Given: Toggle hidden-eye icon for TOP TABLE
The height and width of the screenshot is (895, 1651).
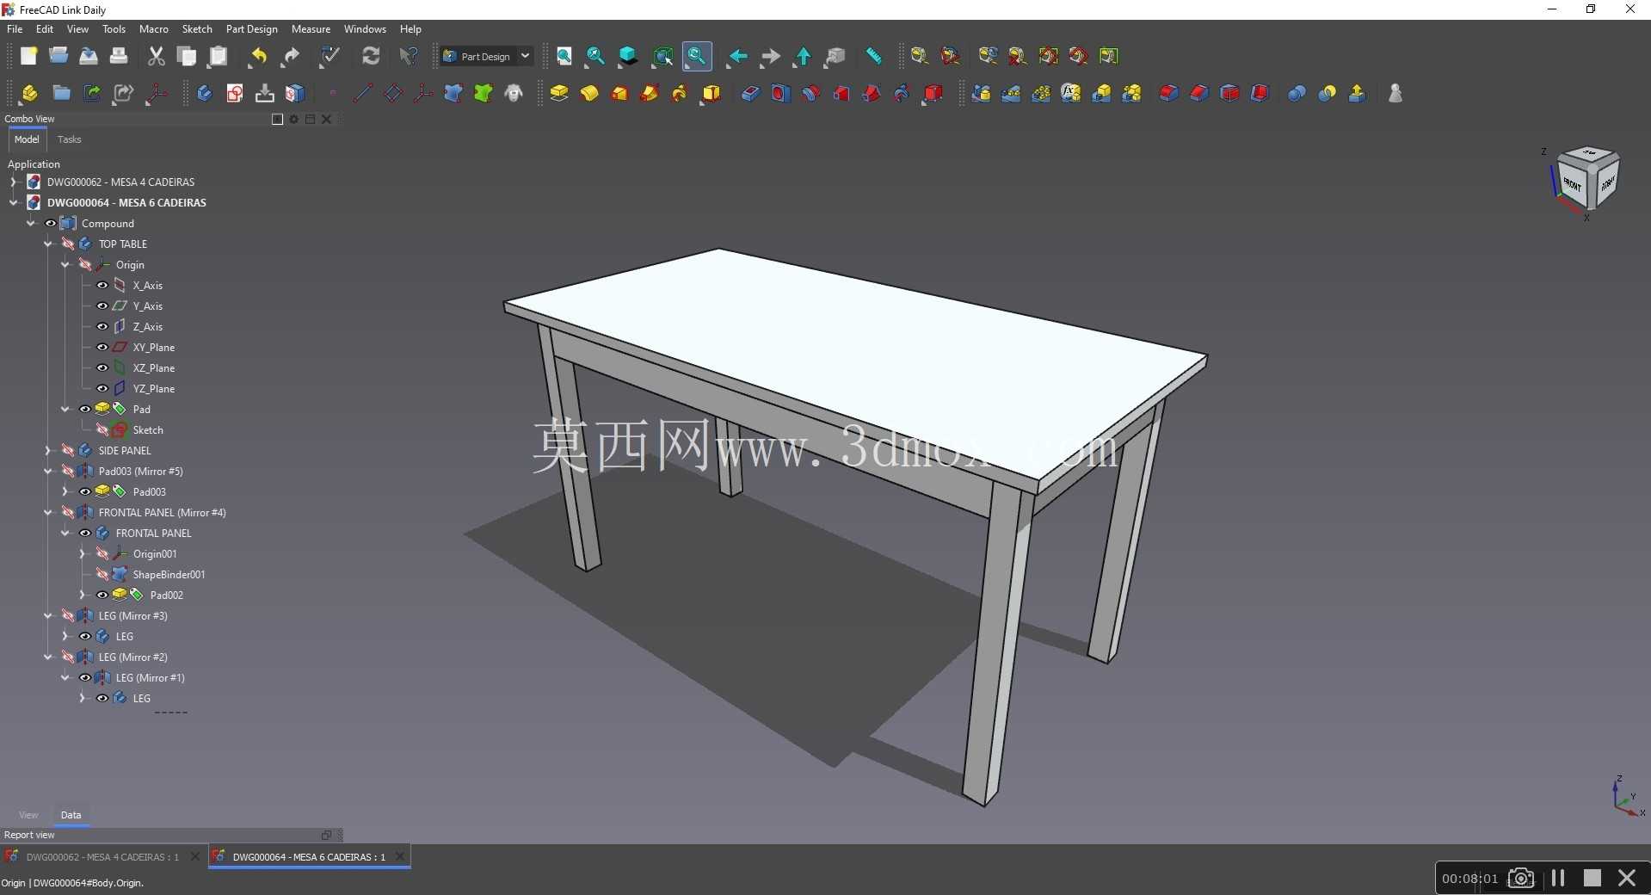Looking at the screenshot, I should [x=68, y=244].
